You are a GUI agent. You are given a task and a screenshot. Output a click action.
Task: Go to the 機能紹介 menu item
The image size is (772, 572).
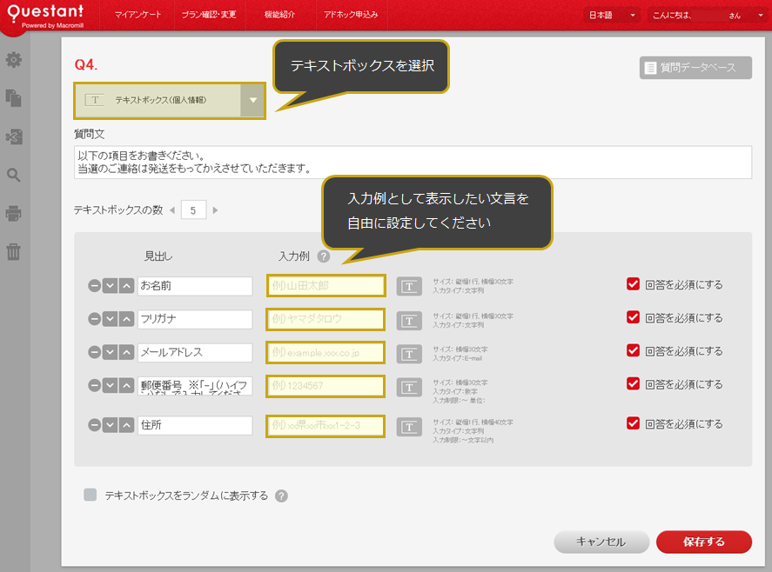pos(279,16)
